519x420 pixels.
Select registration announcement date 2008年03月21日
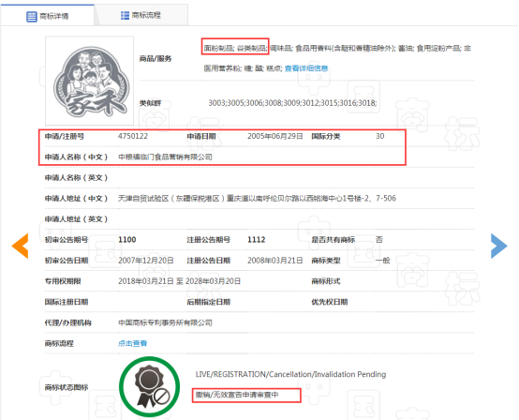click(x=275, y=261)
